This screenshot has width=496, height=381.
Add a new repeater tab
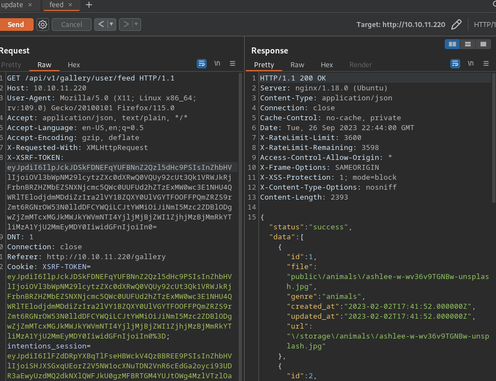89,5
